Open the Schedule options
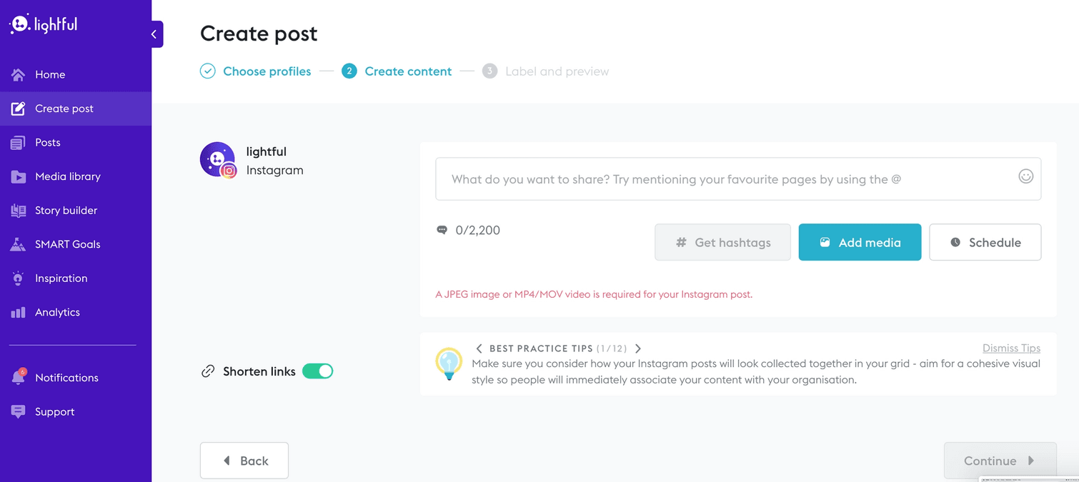 pyautogui.click(x=985, y=242)
